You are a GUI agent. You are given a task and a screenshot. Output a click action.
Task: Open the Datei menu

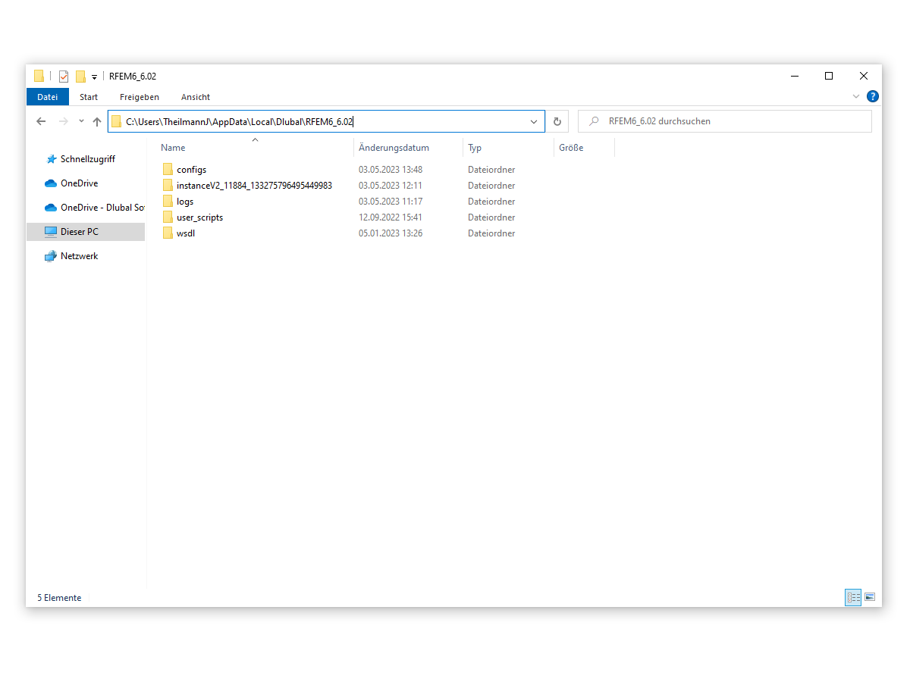pyautogui.click(x=47, y=96)
